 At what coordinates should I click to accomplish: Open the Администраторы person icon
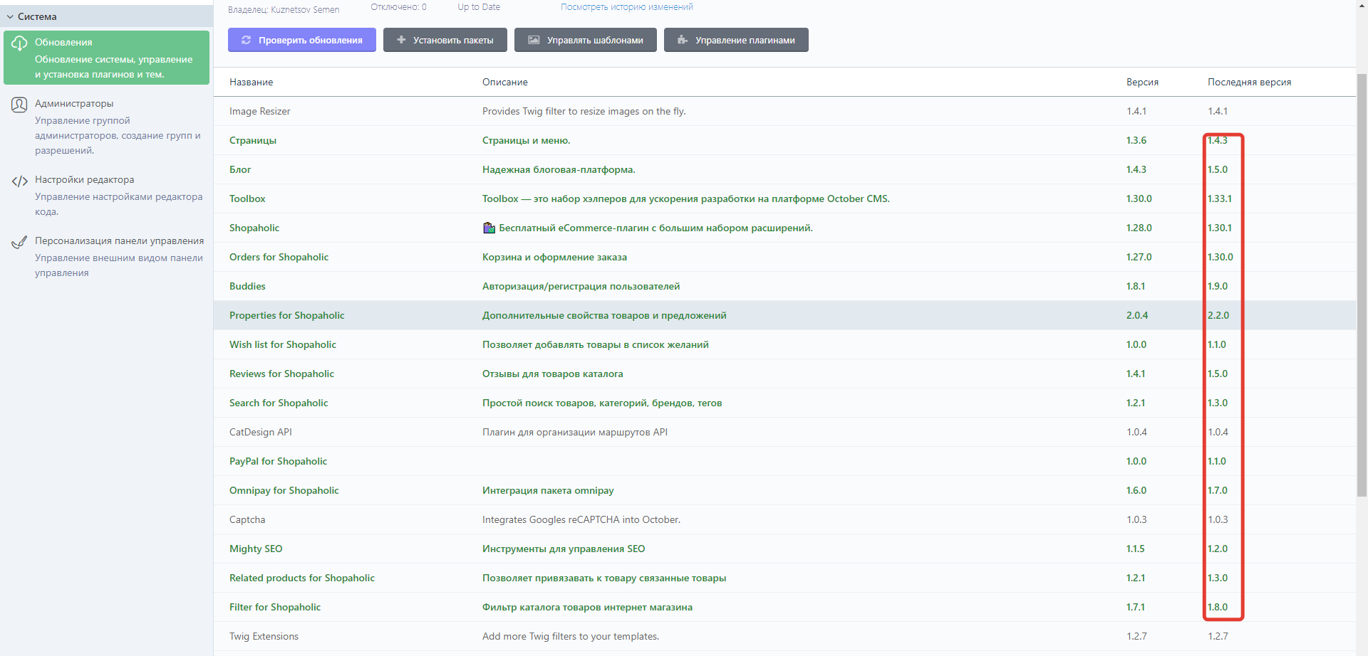[19, 105]
